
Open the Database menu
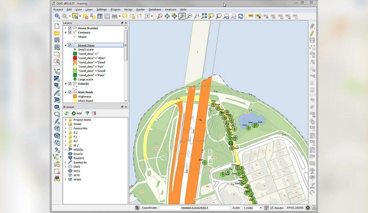155,9
